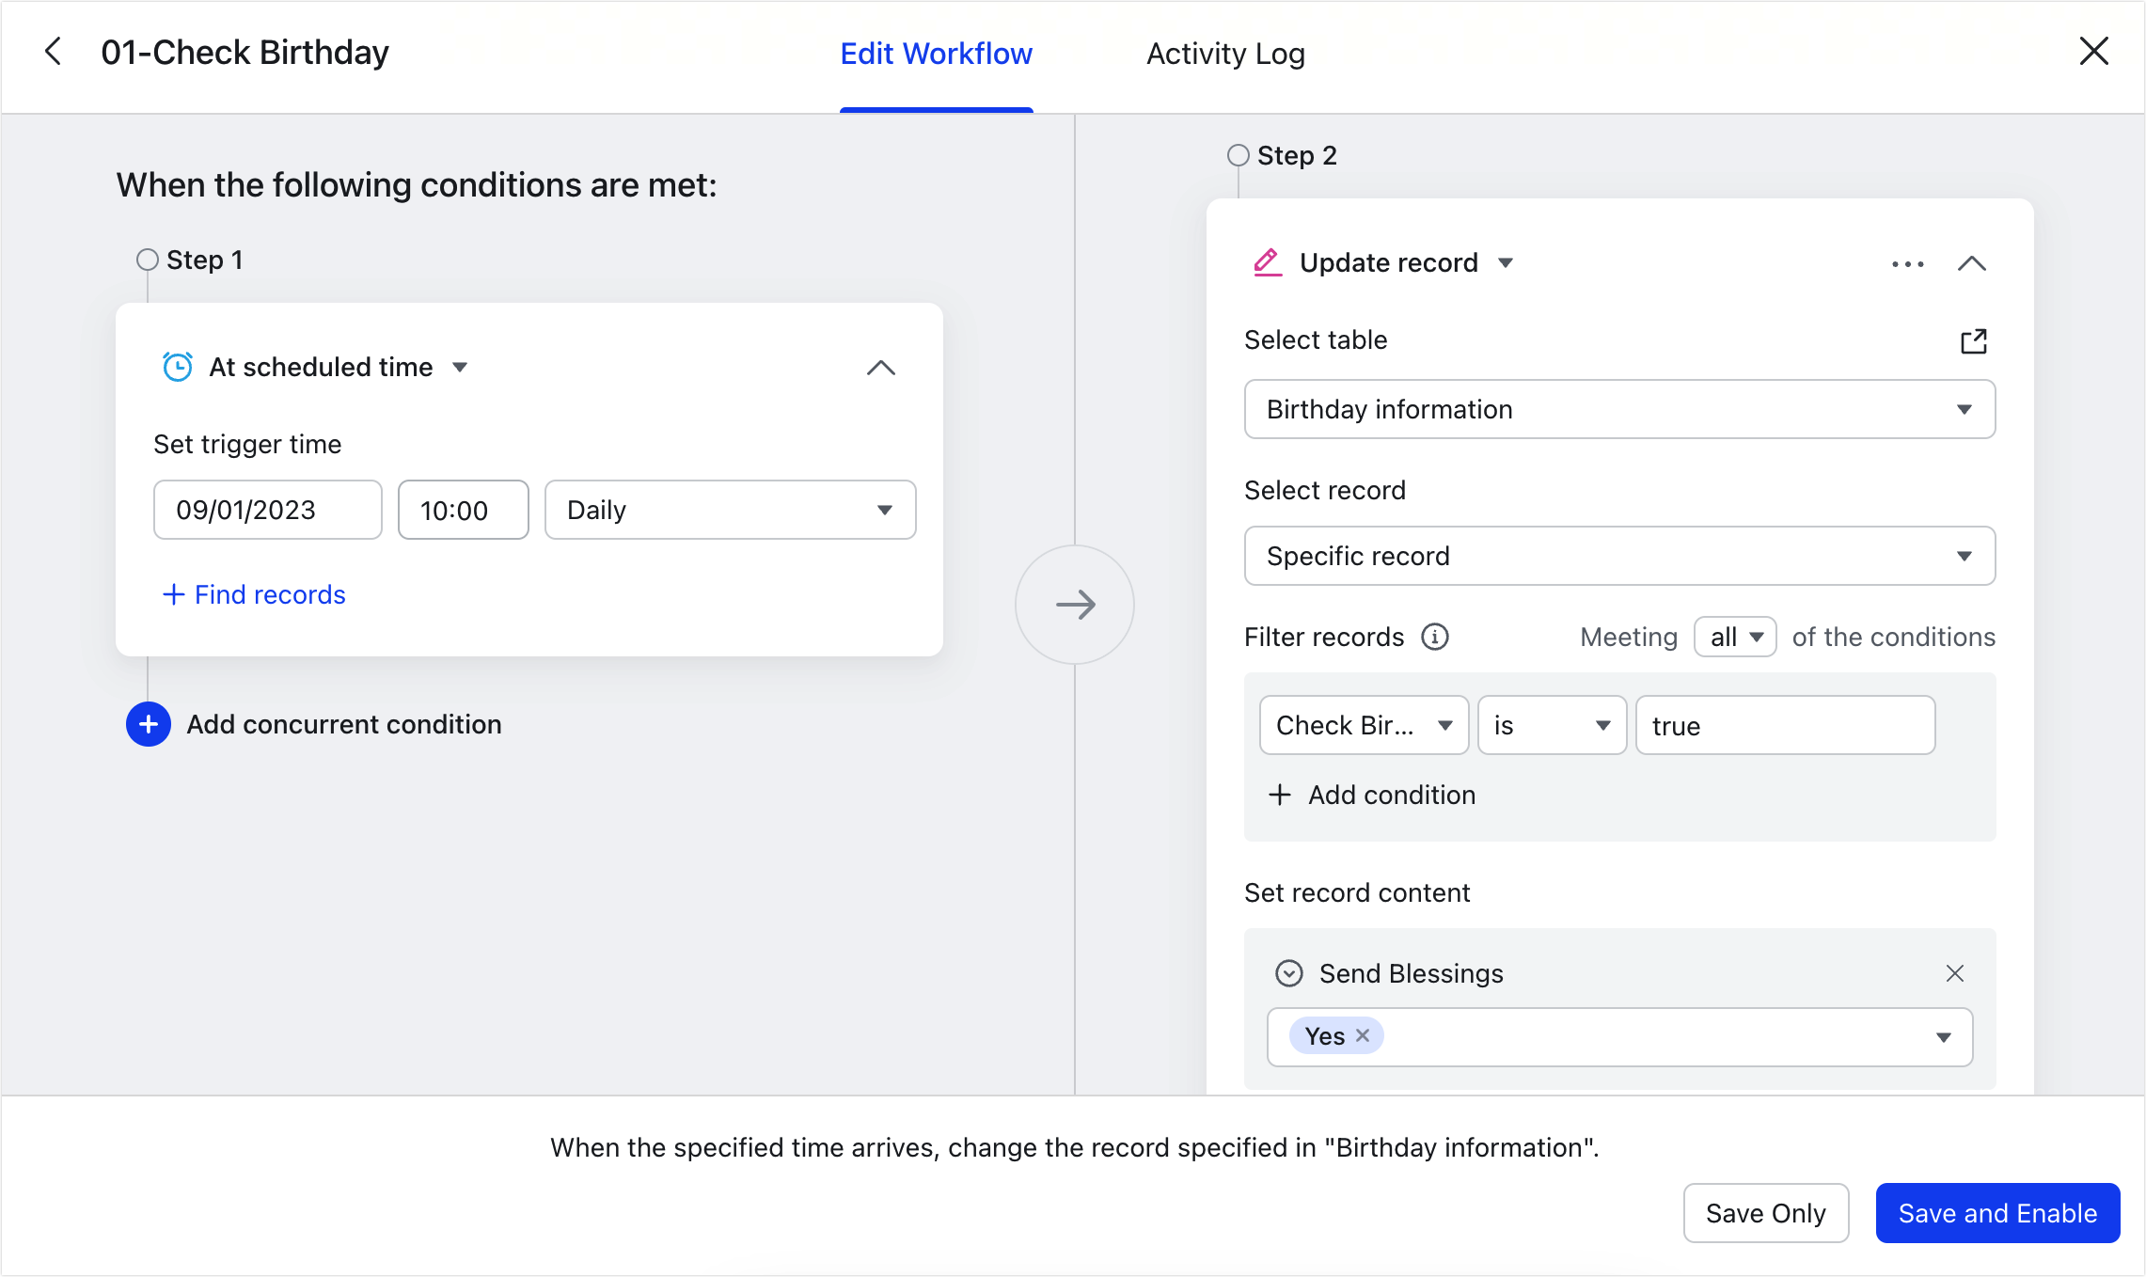Viewport: 2146px width, 1277px height.
Task: Change the 'all' conditions dropdown
Action: [1734, 637]
